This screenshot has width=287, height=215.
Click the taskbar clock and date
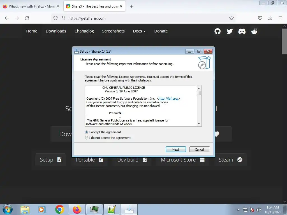click(272, 210)
